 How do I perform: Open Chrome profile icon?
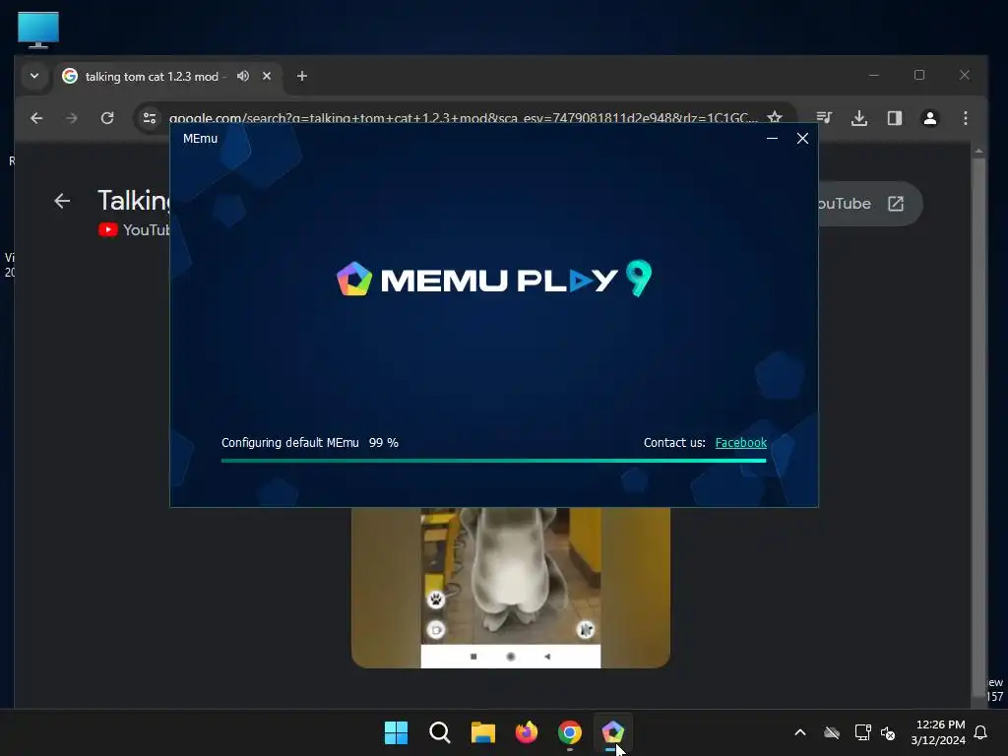(x=930, y=118)
